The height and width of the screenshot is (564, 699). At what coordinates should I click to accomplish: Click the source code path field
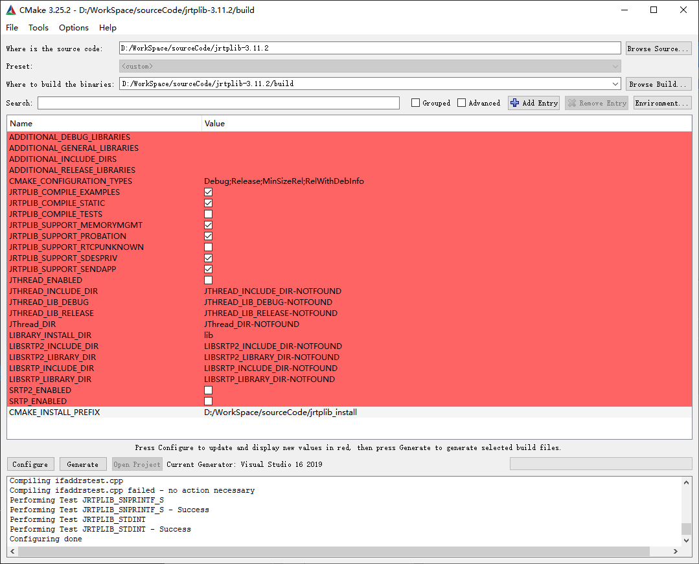click(x=370, y=48)
